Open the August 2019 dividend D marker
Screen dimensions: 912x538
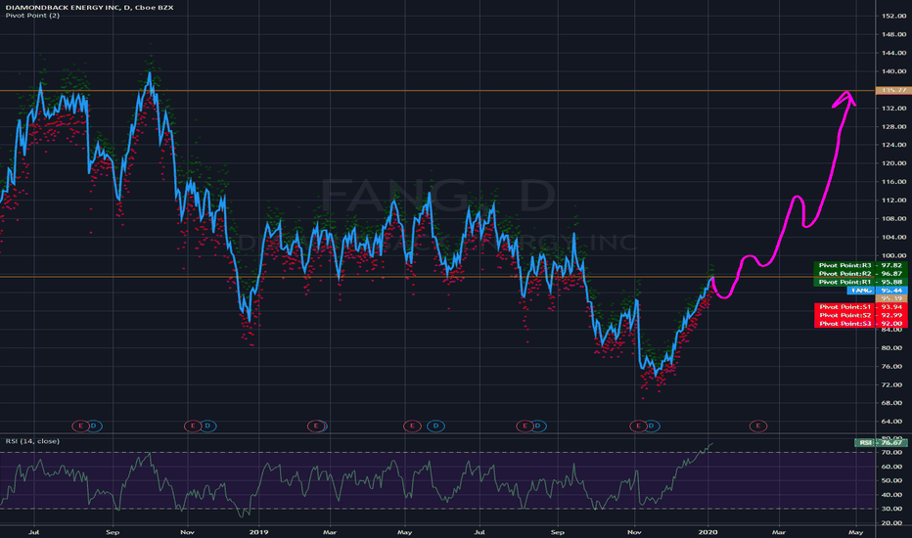click(538, 426)
